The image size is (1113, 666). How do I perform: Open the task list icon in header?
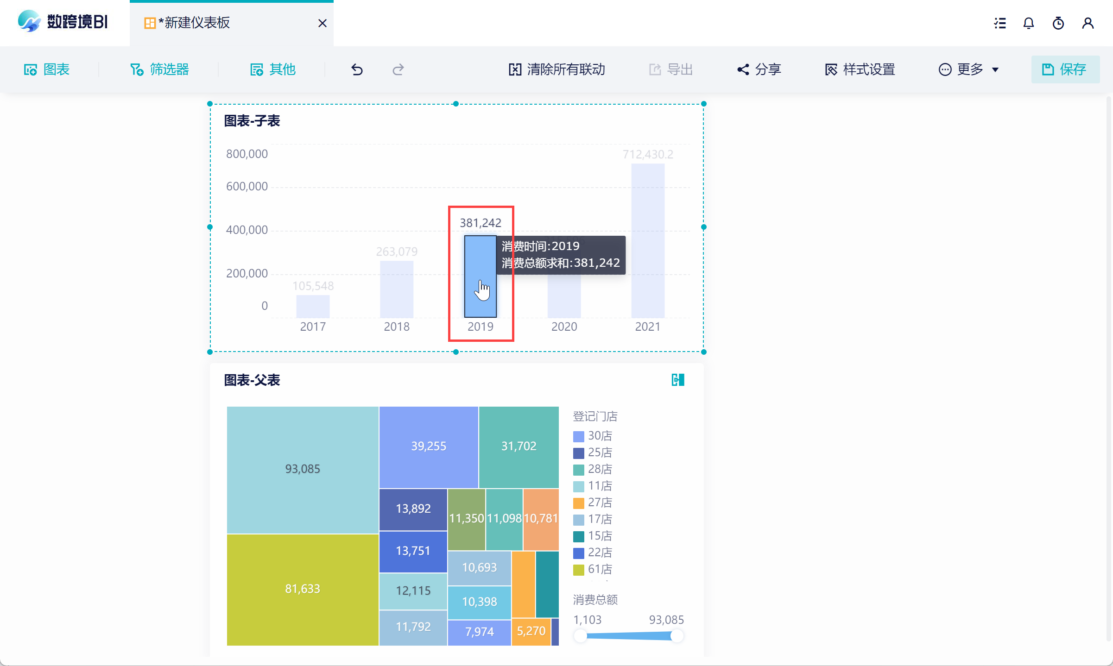[x=1000, y=23]
